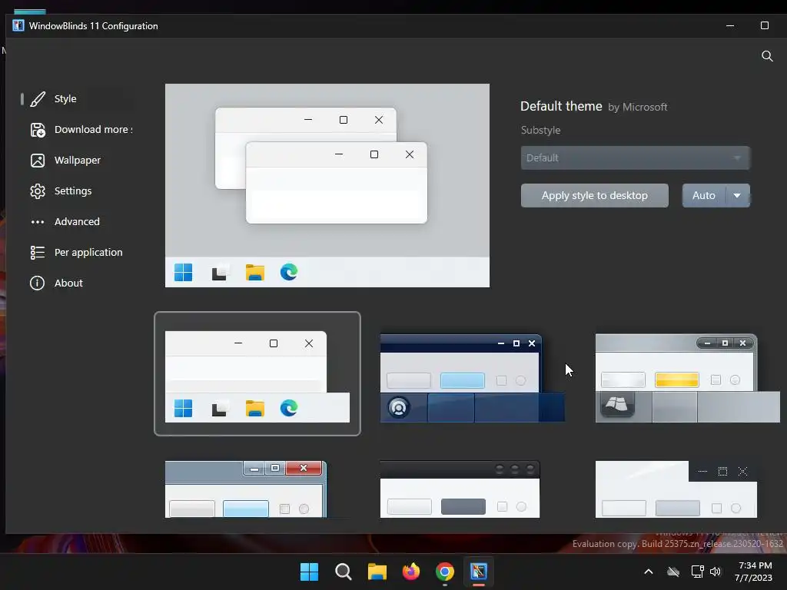787x590 pixels.
Task: Click the Wallpaper picture icon
Action: click(38, 161)
